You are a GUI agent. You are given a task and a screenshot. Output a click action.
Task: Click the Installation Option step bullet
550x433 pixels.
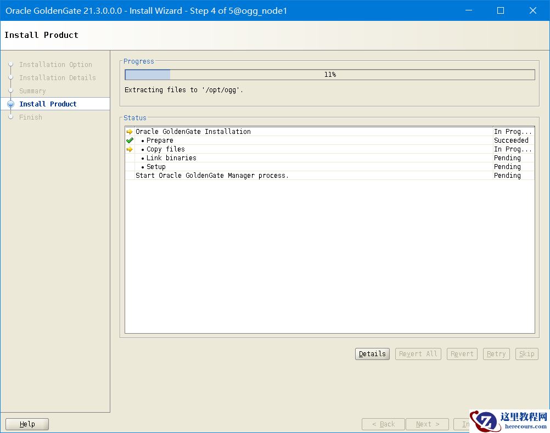[10, 65]
